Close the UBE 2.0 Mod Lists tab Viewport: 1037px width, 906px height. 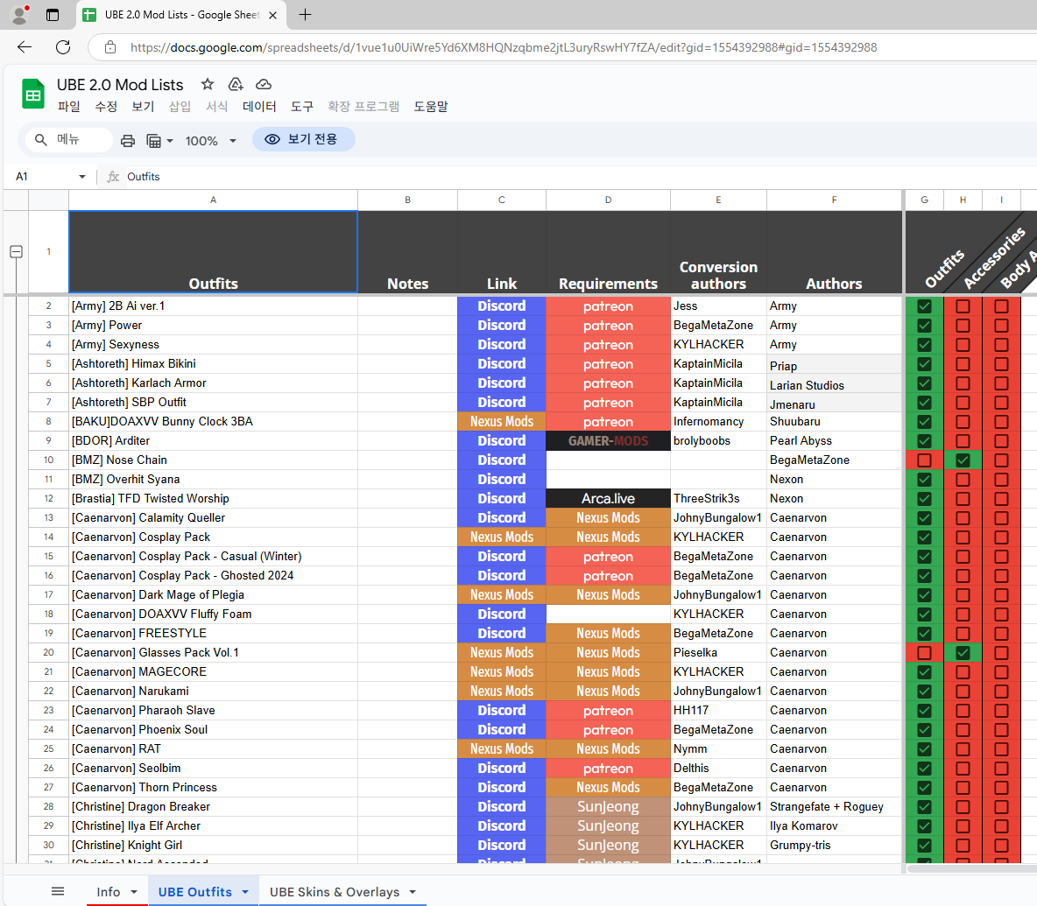click(272, 15)
